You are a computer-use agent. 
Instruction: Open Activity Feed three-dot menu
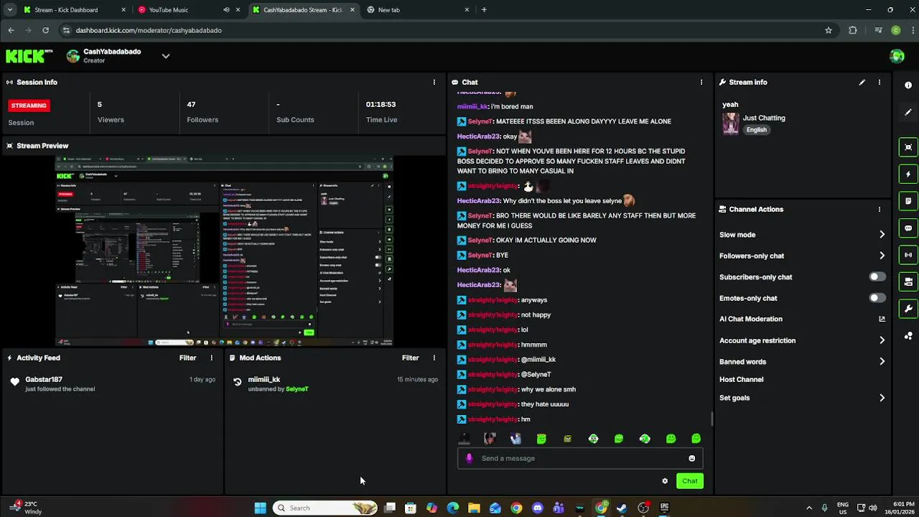(211, 358)
